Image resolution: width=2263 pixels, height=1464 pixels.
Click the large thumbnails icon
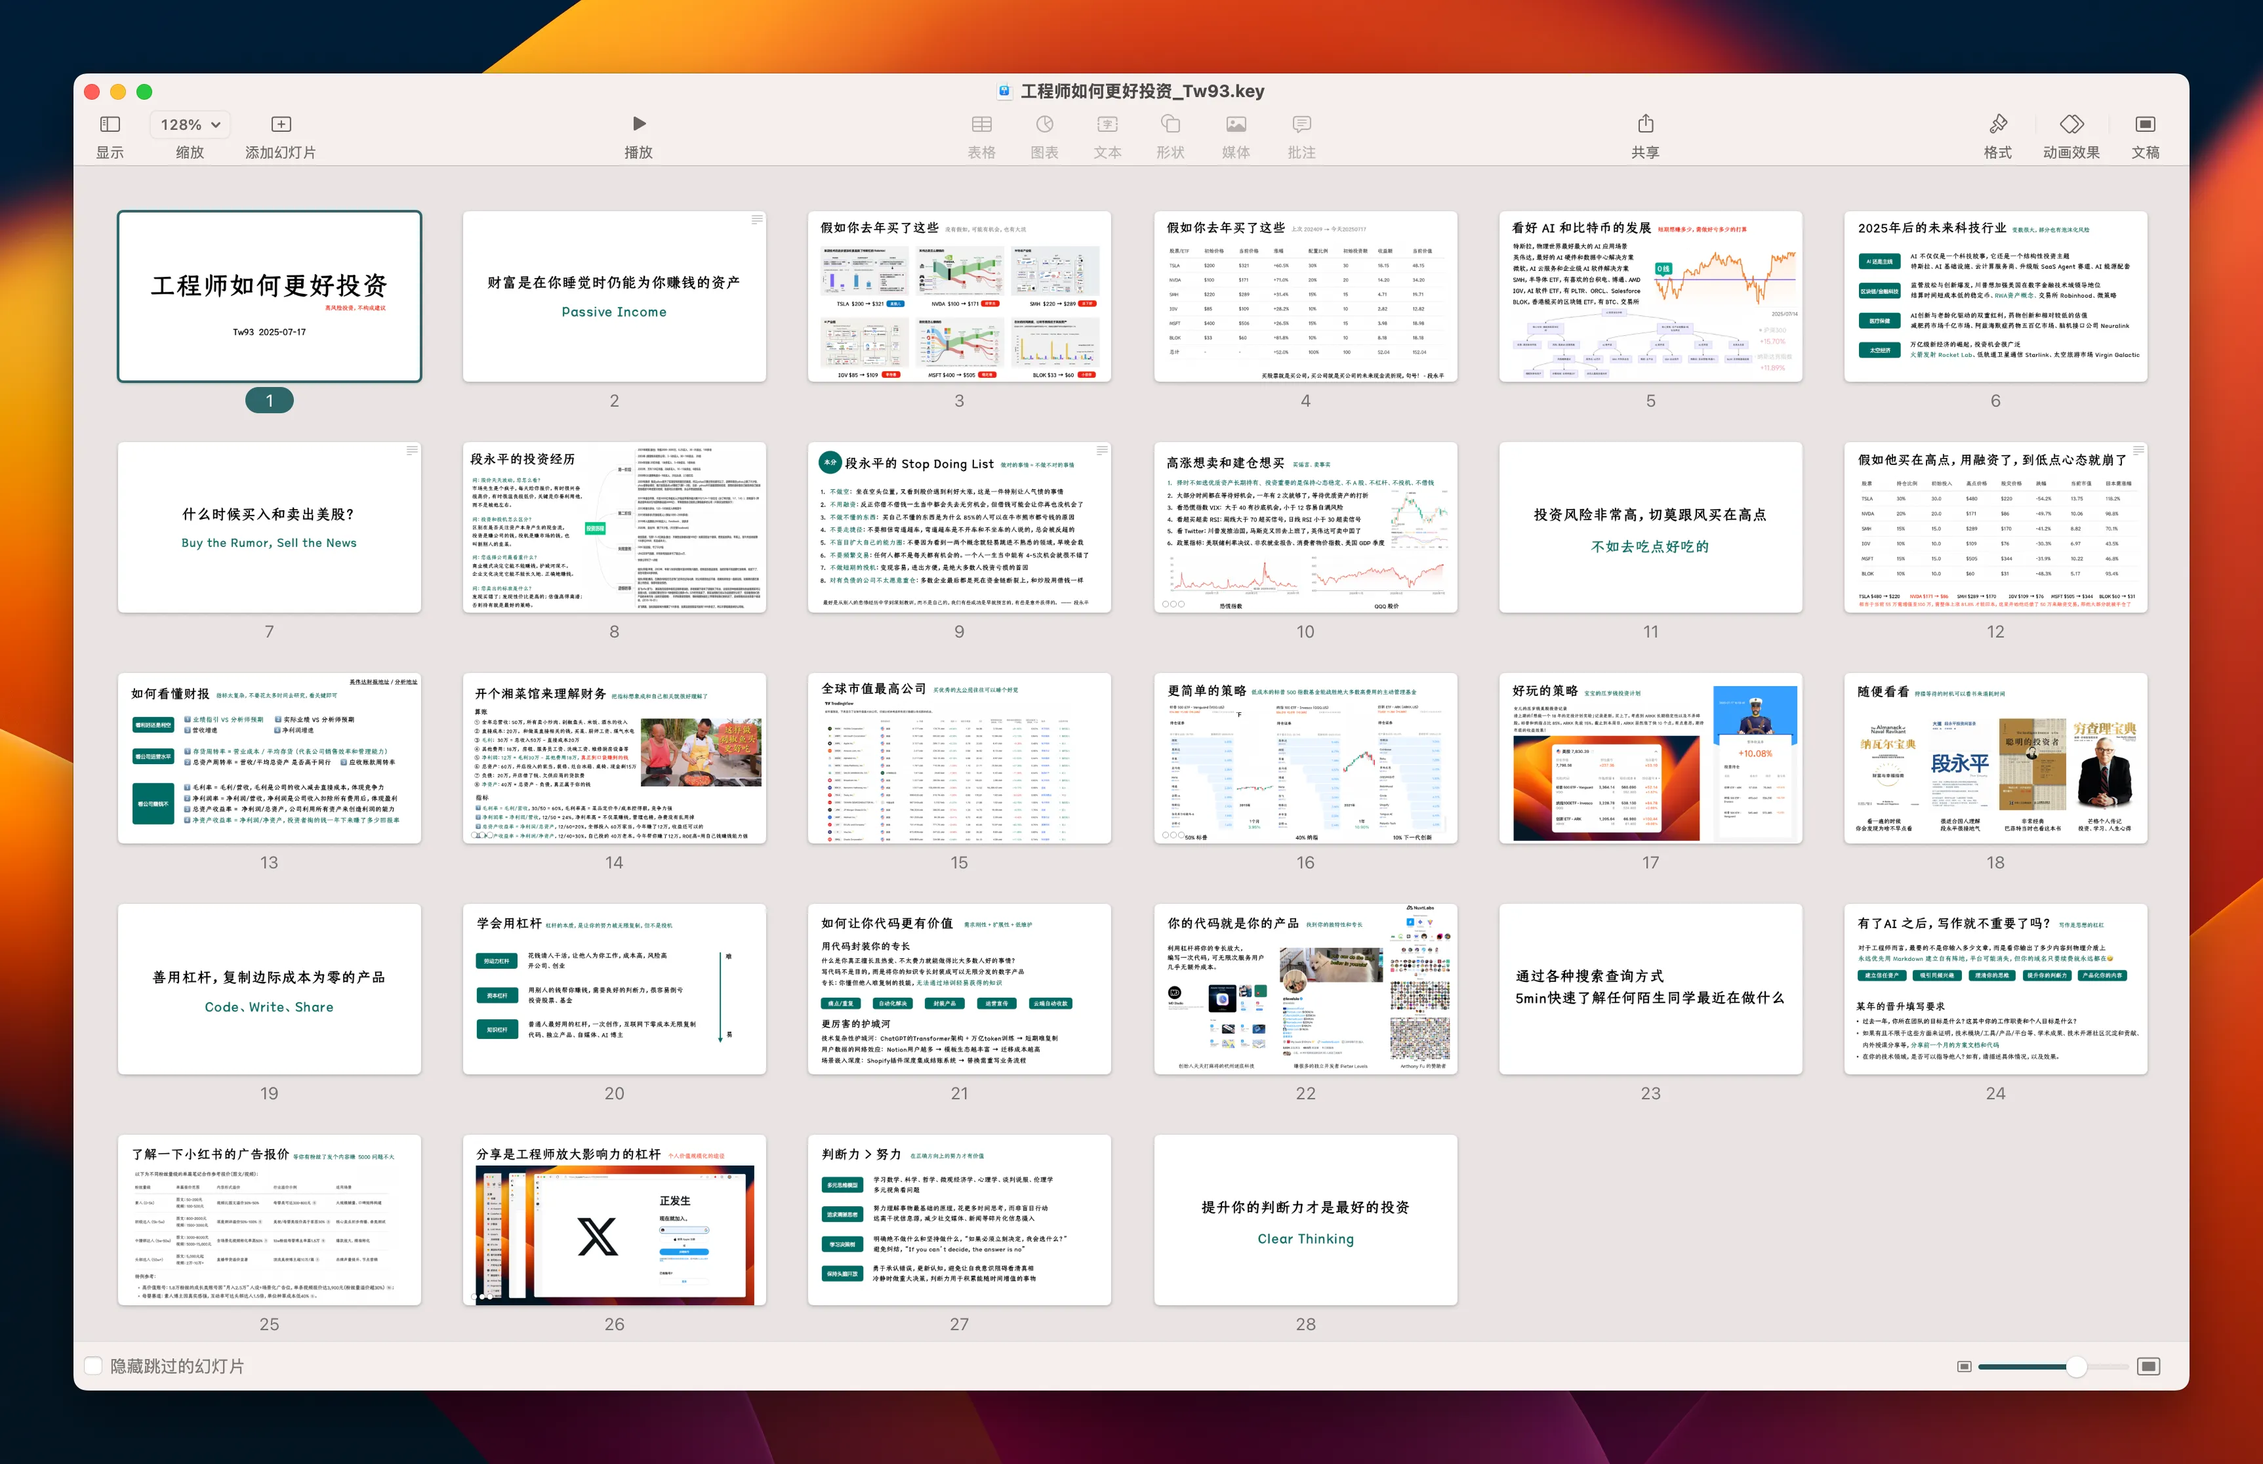[x=2148, y=1366]
